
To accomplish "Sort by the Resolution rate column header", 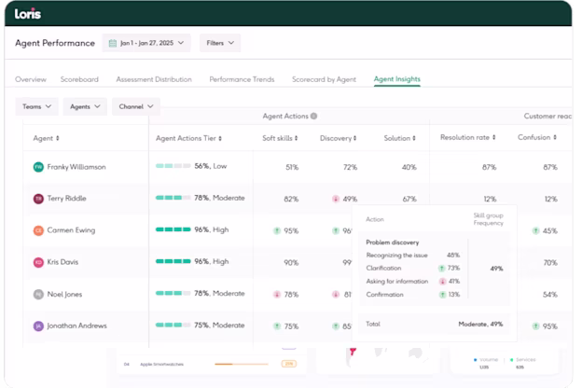I will point(467,137).
